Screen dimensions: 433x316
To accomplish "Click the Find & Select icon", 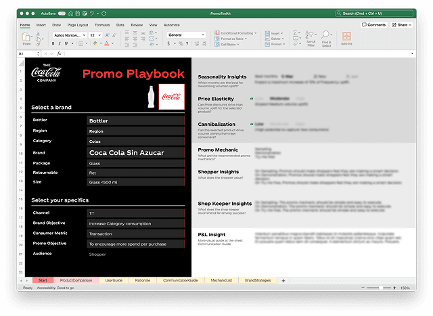I will (x=326, y=38).
